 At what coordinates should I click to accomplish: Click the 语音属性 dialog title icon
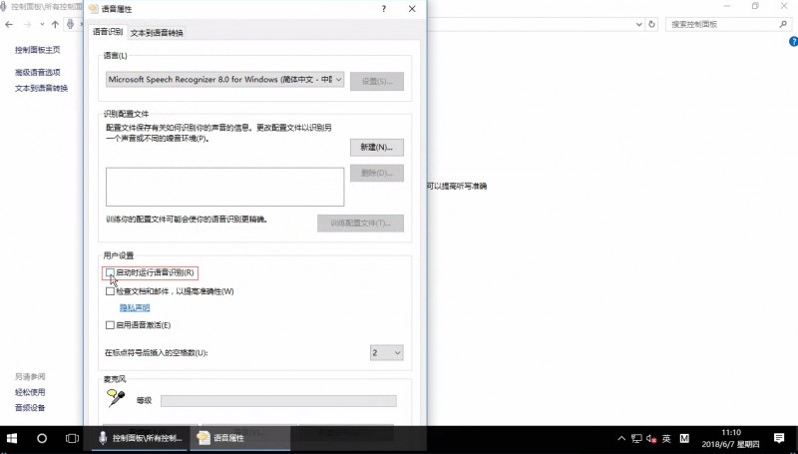(94, 9)
